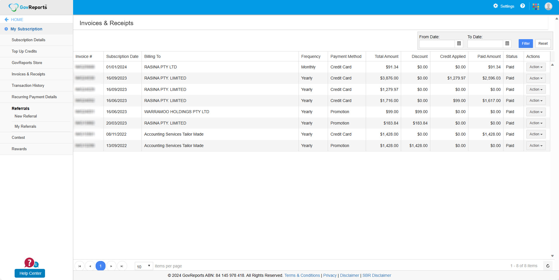Click the HOME back arrow icon

[6, 20]
